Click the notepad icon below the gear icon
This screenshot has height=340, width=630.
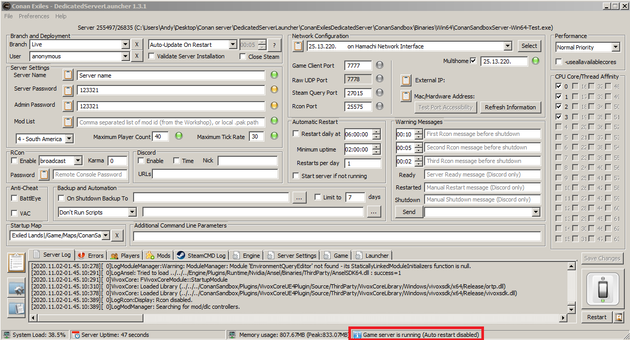[x=17, y=308]
